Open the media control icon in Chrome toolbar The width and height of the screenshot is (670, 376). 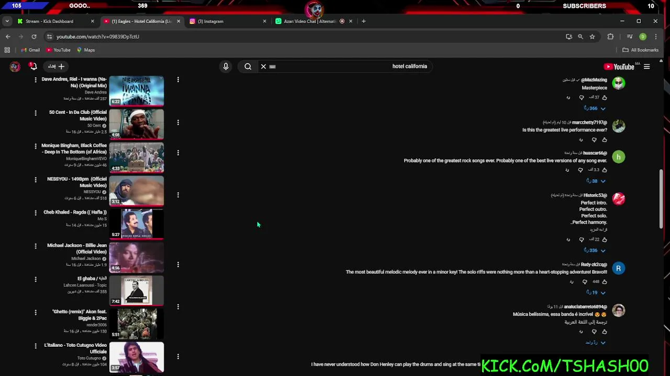point(630,37)
